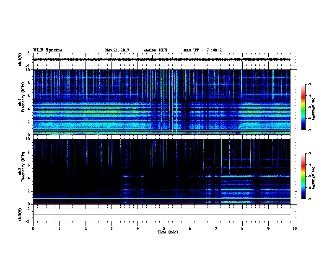This screenshot has width=332, height=256.
Task: Click the "start UT = 7 : 40: 2" text
Action: click(202, 50)
